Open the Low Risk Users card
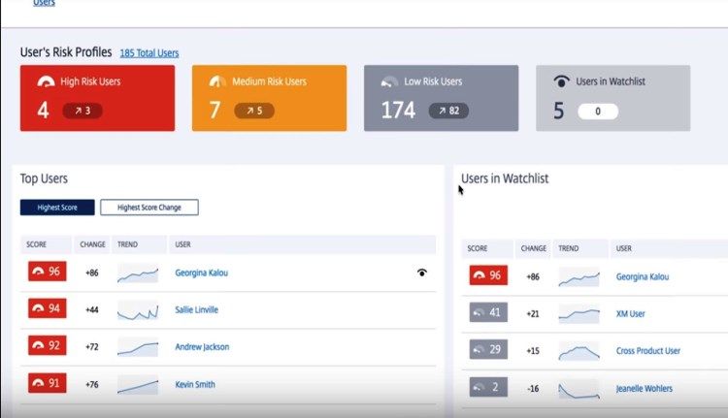Image resolution: width=728 pixels, height=418 pixels. coord(441,98)
